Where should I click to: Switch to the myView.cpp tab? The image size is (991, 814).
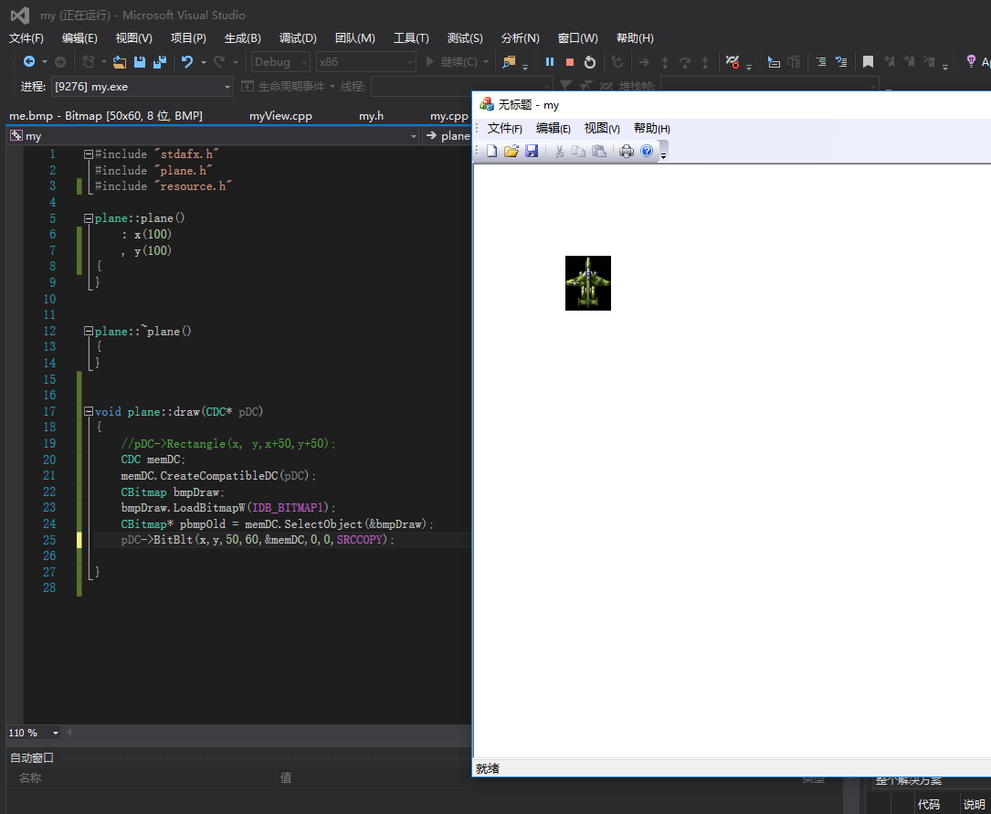coord(280,116)
